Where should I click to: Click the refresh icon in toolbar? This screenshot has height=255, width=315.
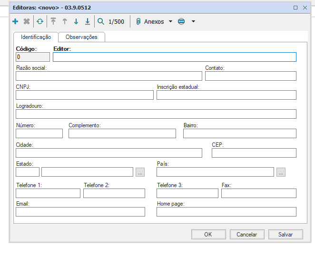(40, 22)
